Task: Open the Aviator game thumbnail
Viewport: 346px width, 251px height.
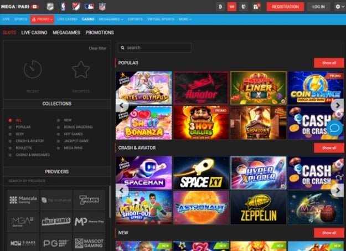Action: click(201, 88)
